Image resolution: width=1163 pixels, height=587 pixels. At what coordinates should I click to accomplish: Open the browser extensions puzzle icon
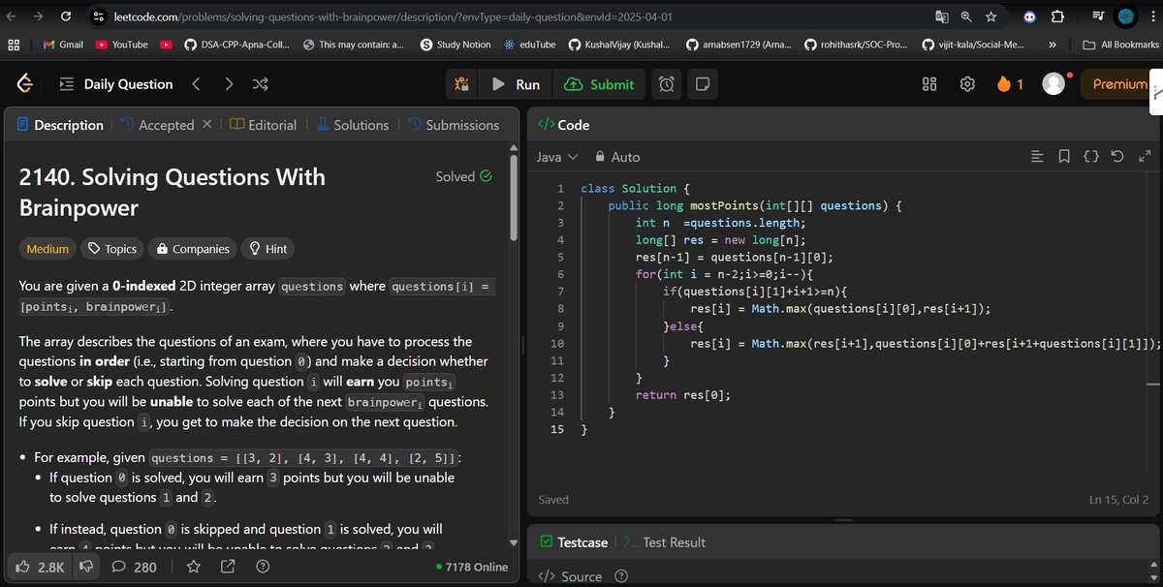click(1057, 16)
